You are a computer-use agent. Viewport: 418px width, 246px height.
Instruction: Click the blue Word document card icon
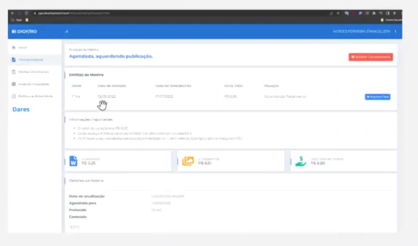[73, 161]
